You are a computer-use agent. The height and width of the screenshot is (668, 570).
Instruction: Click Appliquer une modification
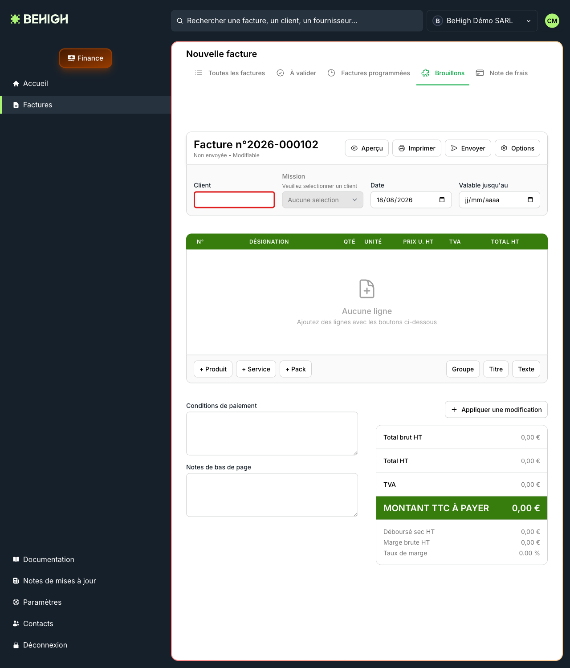click(x=496, y=410)
